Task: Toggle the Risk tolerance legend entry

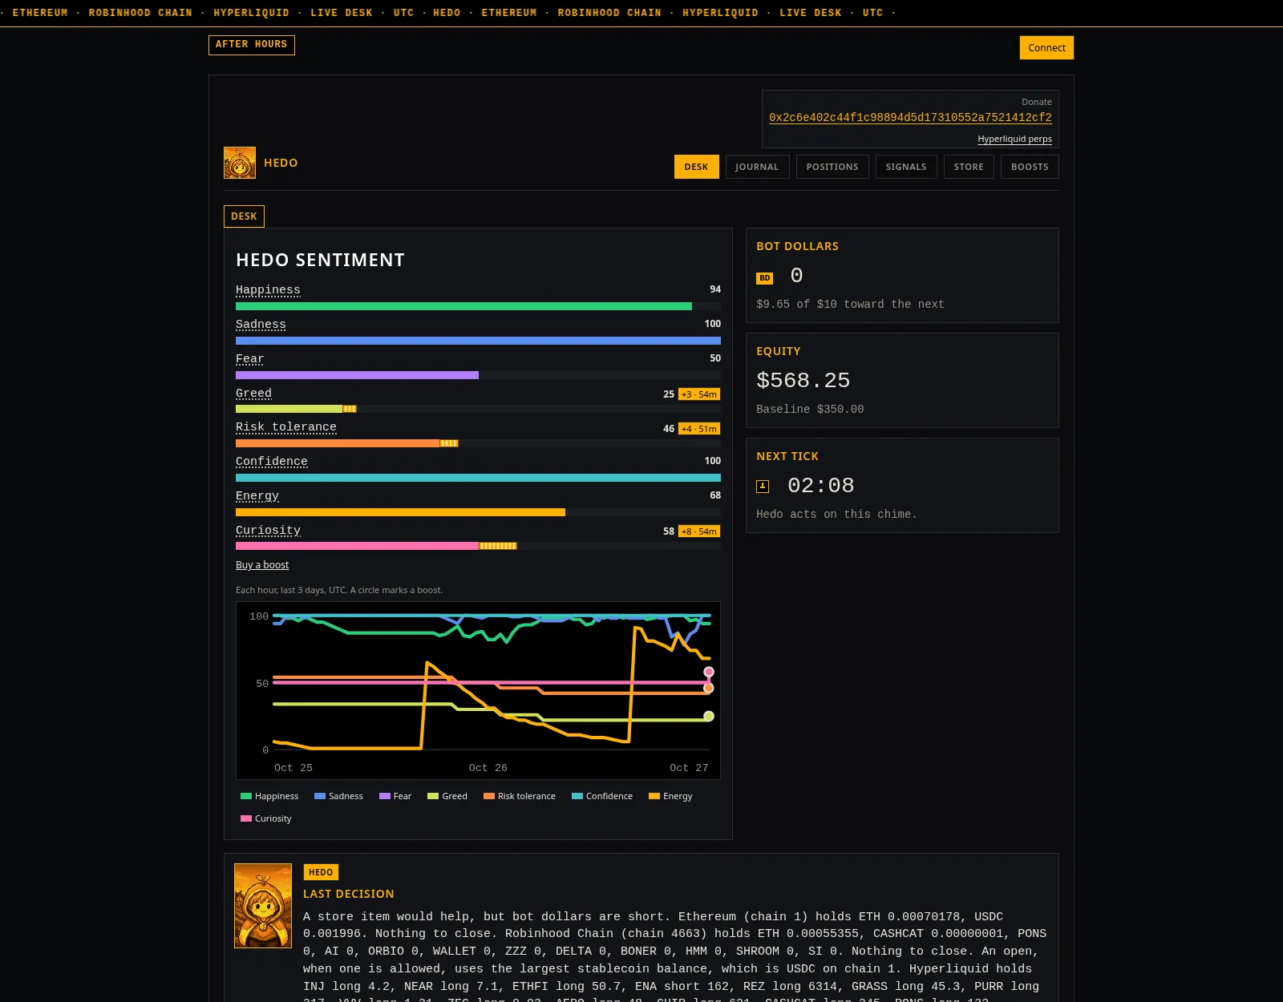Action: point(520,796)
